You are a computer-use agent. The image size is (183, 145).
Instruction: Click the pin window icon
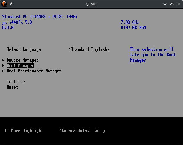11,4
